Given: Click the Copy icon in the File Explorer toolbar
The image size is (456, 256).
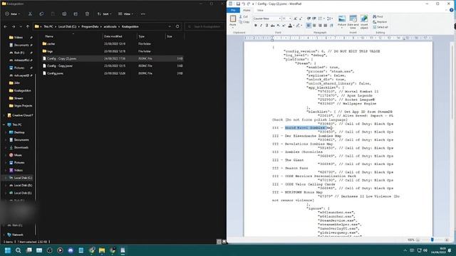Looking at the screenshot, I should coord(41,14).
